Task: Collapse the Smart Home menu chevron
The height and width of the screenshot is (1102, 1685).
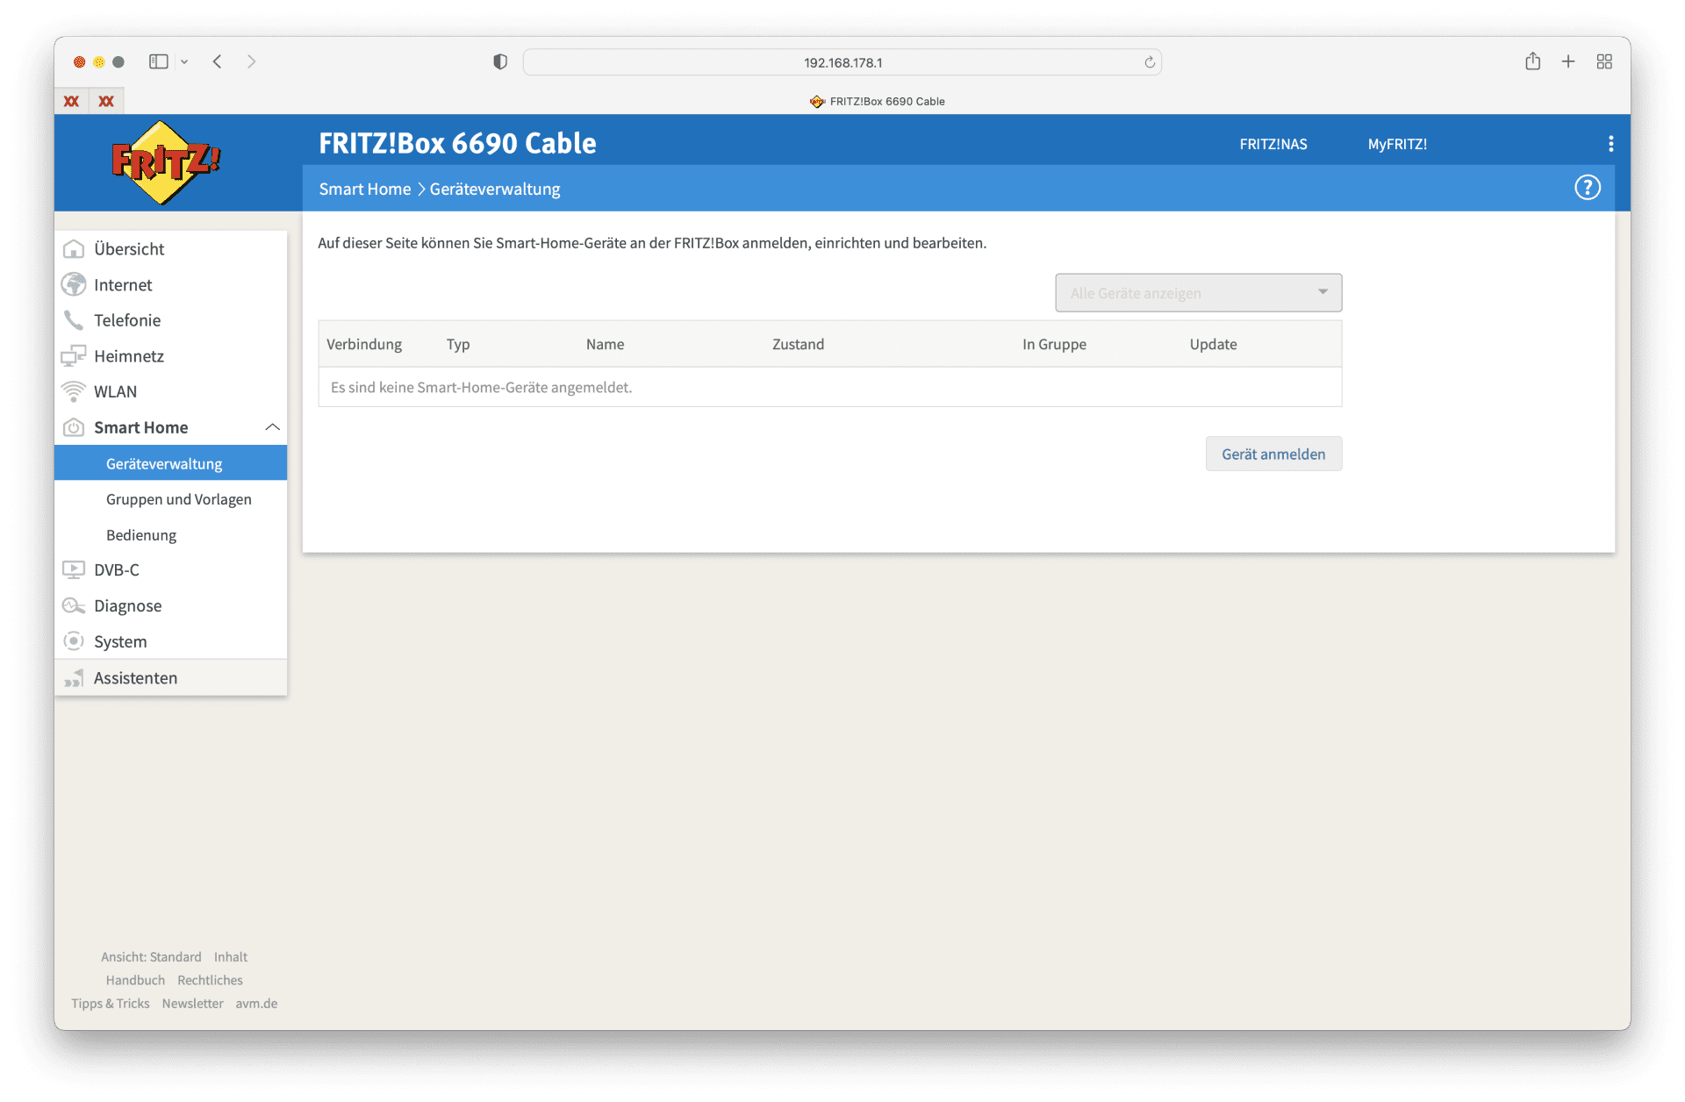Action: click(272, 427)
